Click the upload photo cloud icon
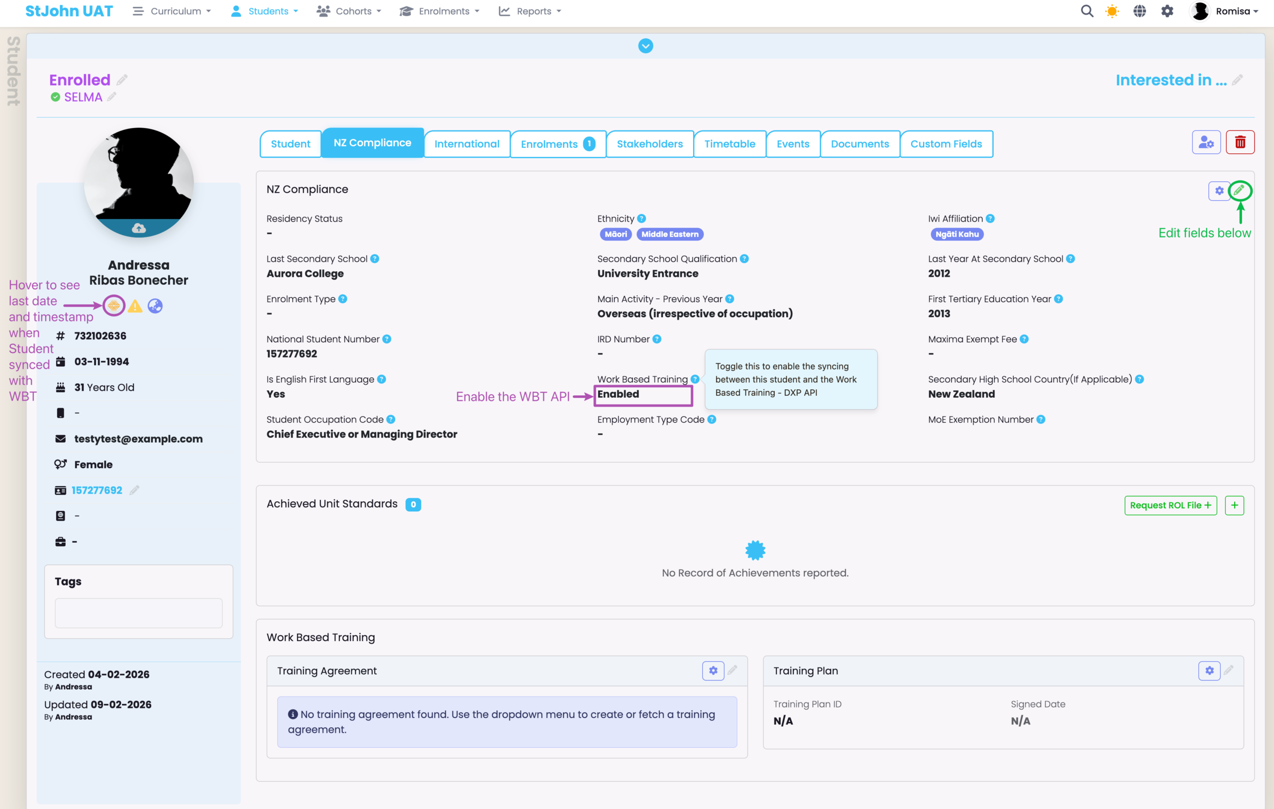Viewport: 1274px width, 809px height. (x=139, y=228)
